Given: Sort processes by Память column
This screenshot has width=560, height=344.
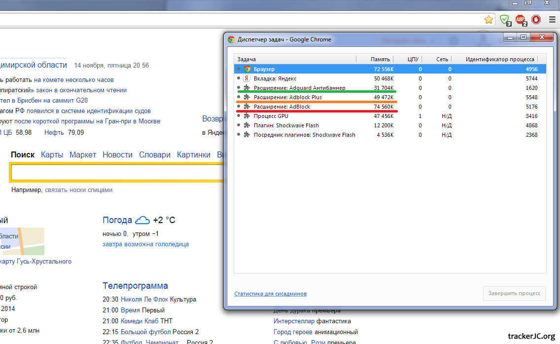Looking at the screenshot, I should click(x=380, y=59).
